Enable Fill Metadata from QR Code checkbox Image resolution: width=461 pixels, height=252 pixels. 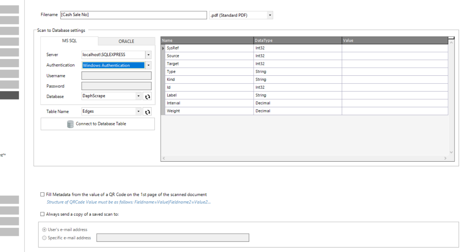click(42, 195)
